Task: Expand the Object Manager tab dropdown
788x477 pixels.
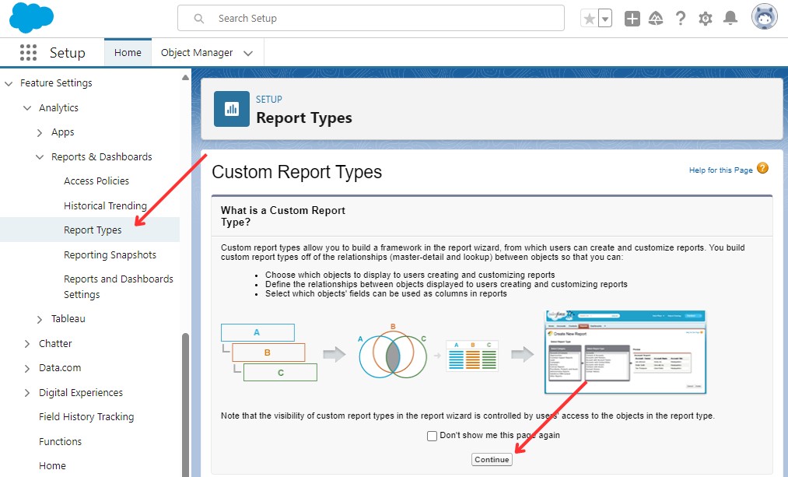Action: pos(248,54)
